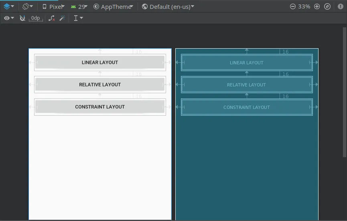Viewport: 347px width, 221px height.
Task: Click the zoom in plus icon
Action: (x=317, y=6)
